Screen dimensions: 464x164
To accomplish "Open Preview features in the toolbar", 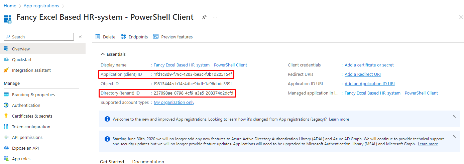I will 173,37.
